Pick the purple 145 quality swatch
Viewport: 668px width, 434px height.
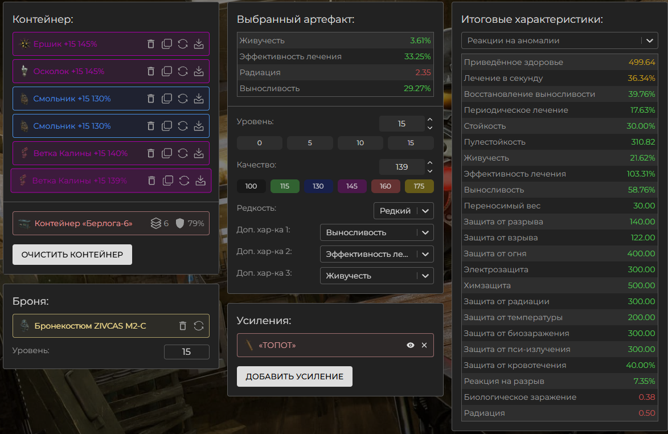(x=352, y=186)
